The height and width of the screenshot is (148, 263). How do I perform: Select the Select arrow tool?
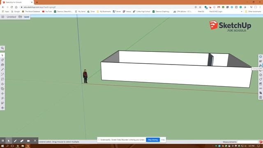(x=2, y=55)
